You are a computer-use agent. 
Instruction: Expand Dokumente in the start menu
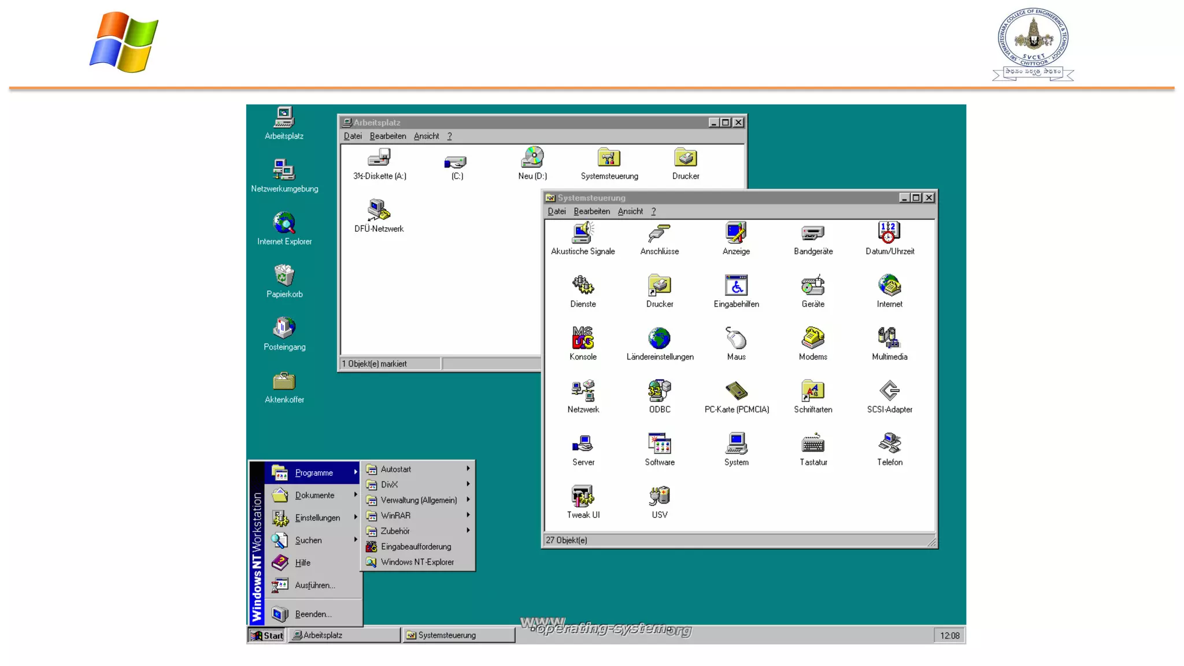click(x=315, y=495)
